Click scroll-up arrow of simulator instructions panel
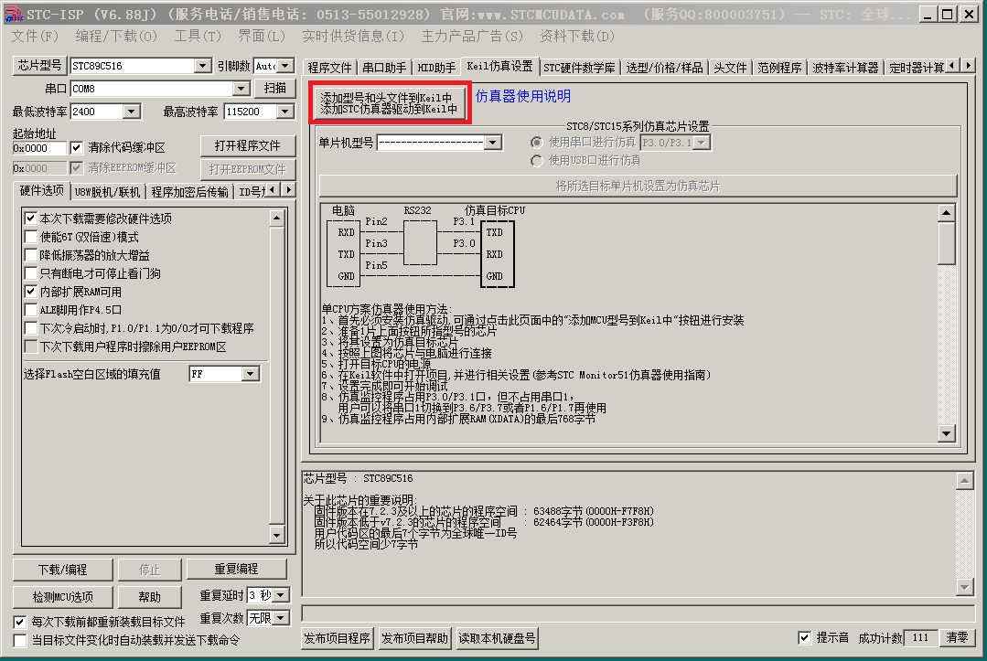Image resolution: width=987 pixels, height=661 pixels. pyautogui.click(x=947, y=213)
